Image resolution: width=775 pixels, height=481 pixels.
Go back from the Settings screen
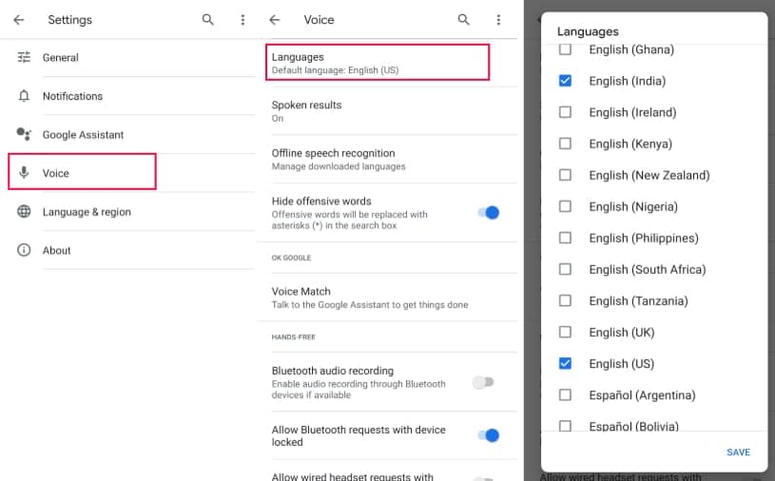[x=19, y=20]
